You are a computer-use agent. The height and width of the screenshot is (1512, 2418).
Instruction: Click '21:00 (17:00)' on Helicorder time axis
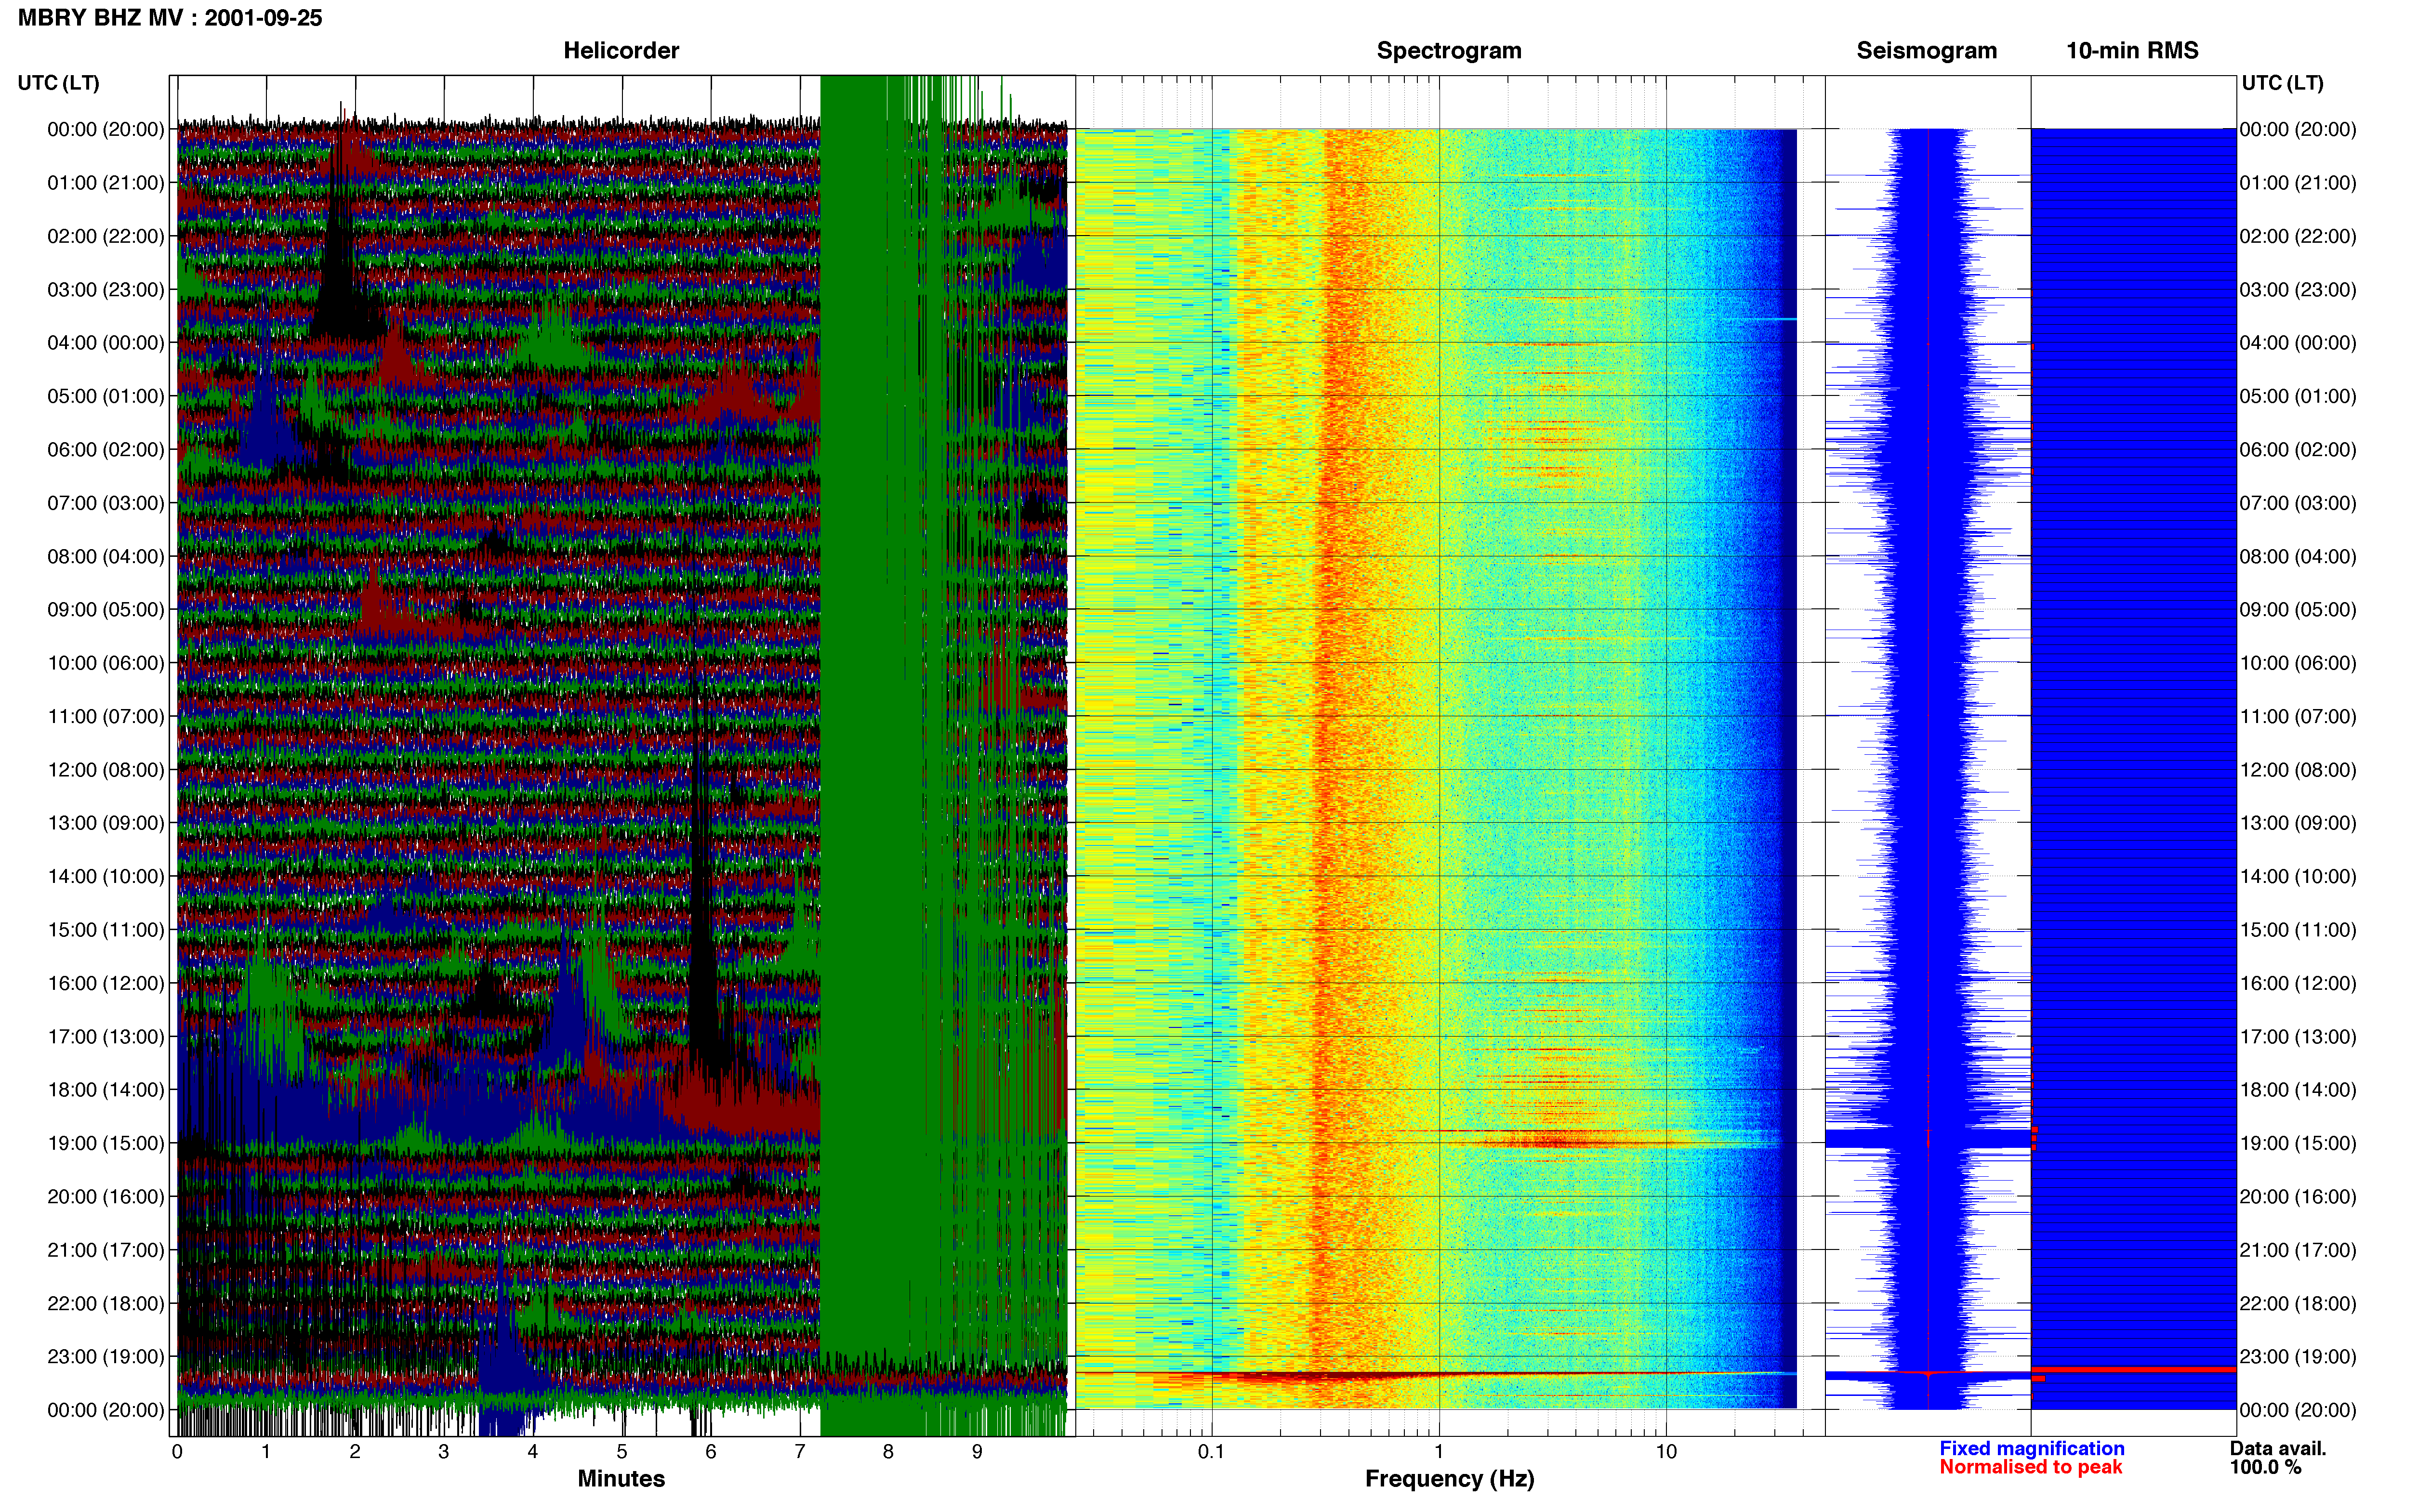click(x=106, y=1250)
